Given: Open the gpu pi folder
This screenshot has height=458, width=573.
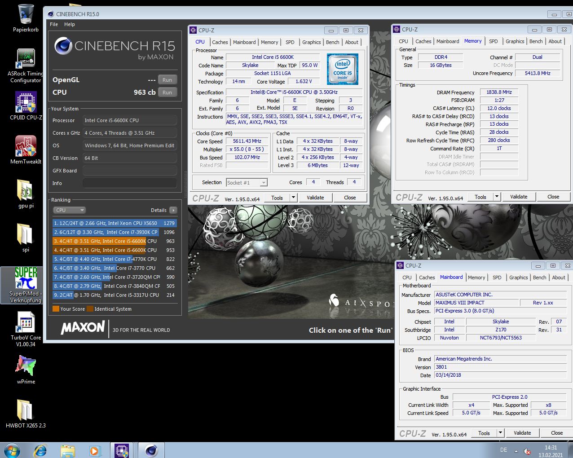Looking at the screenshot, I should tap(26, 194).
